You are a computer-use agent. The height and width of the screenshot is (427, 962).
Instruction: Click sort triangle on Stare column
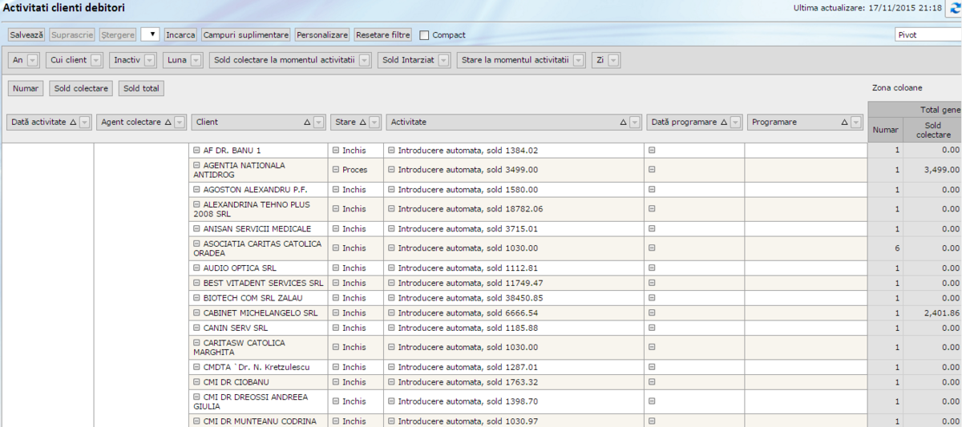(x=362, y=123)
